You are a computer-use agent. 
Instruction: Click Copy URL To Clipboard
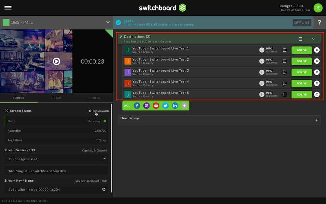[x=95, y=151]
